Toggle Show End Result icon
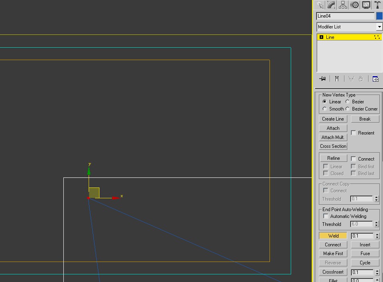The width and height of the screenshot is (383, 282). tap(337, 79)
